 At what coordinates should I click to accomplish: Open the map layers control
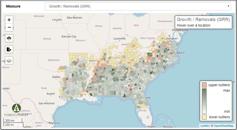[x=9, y=60]
